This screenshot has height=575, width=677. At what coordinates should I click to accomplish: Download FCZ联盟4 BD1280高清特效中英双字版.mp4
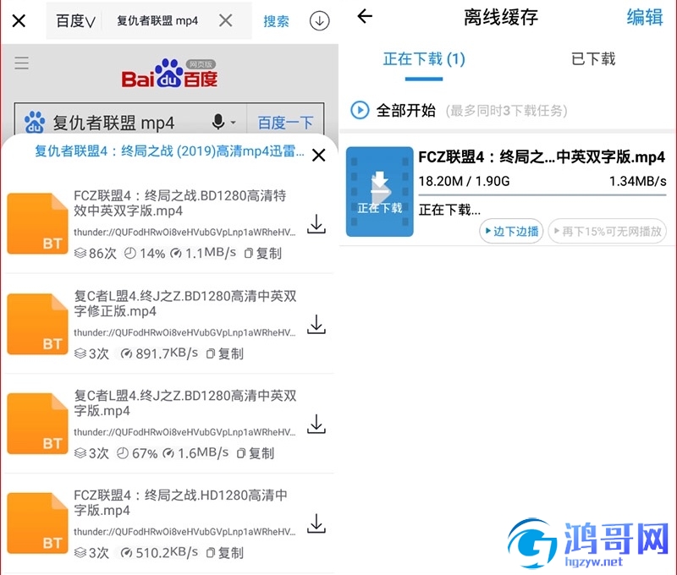point(316,224)
